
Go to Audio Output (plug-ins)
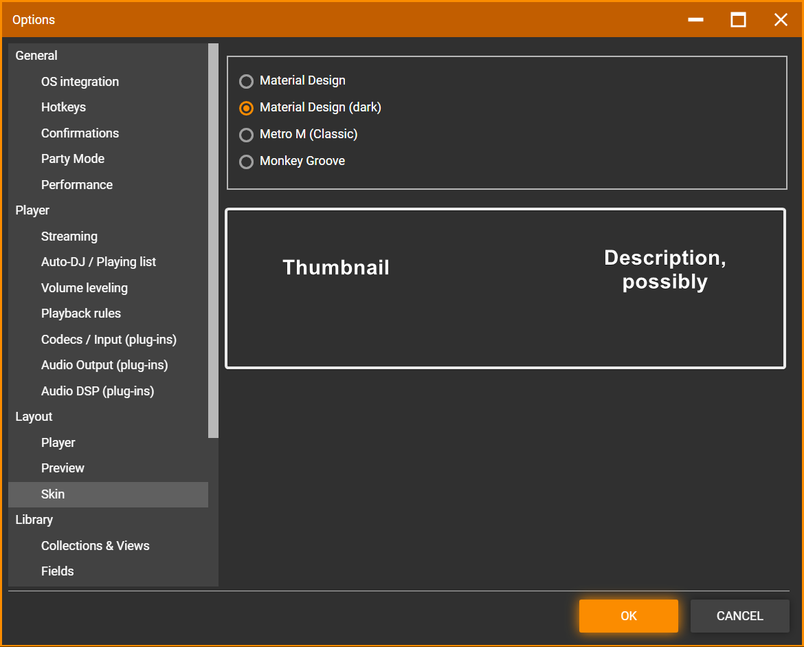tap(104, 365)
